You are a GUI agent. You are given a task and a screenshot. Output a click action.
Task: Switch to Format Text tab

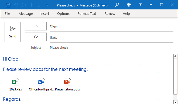(x=87, y=13)
